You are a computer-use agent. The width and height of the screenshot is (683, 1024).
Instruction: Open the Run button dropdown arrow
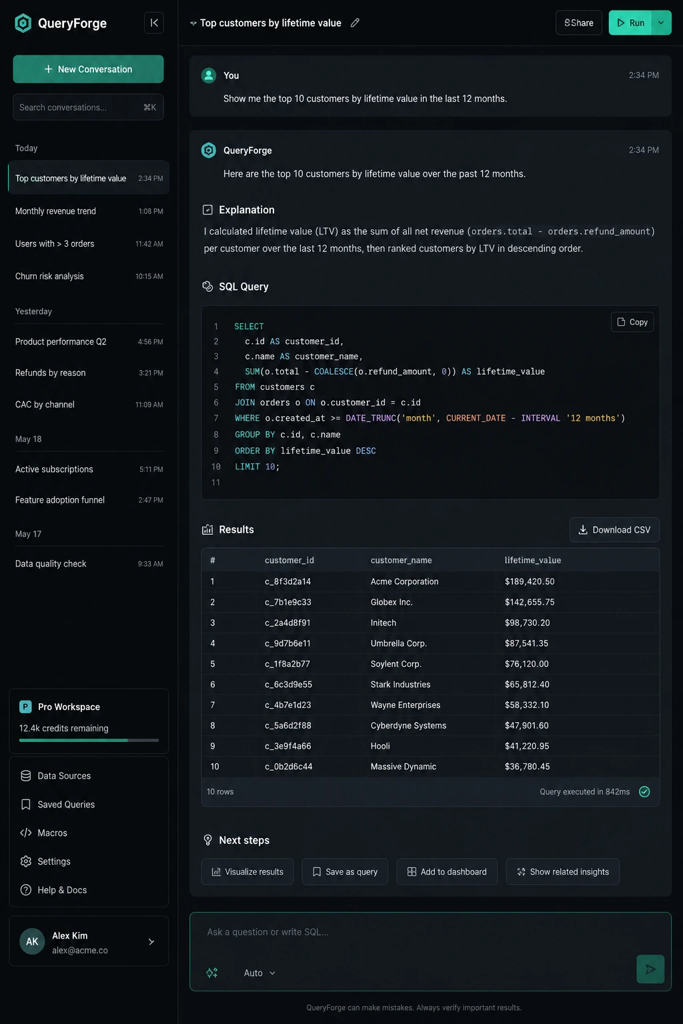[661, 23]
